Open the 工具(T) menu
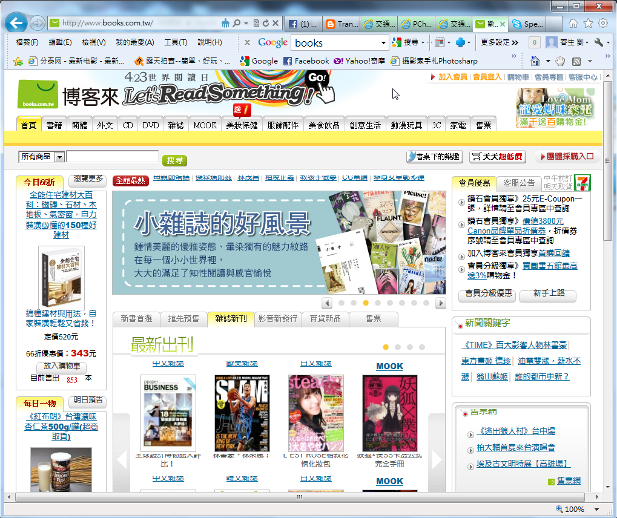 tap(176, 42)
